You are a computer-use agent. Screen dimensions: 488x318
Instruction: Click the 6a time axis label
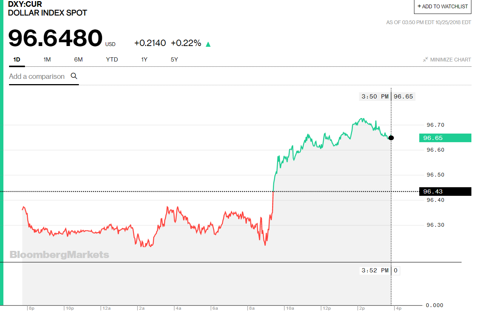tap(215, 308)
